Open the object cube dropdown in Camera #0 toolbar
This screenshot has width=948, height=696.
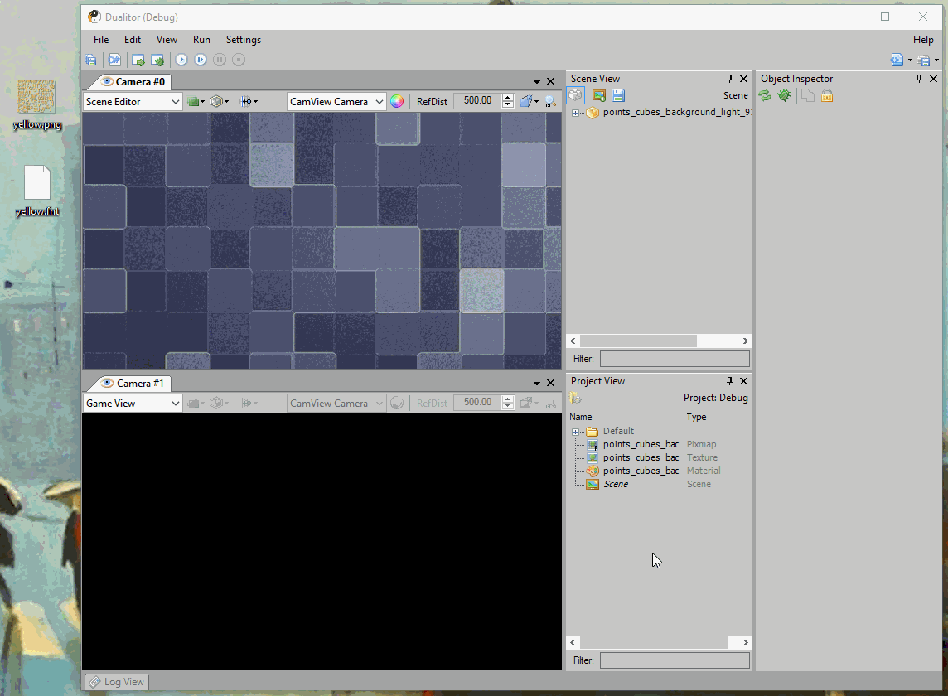219,102
